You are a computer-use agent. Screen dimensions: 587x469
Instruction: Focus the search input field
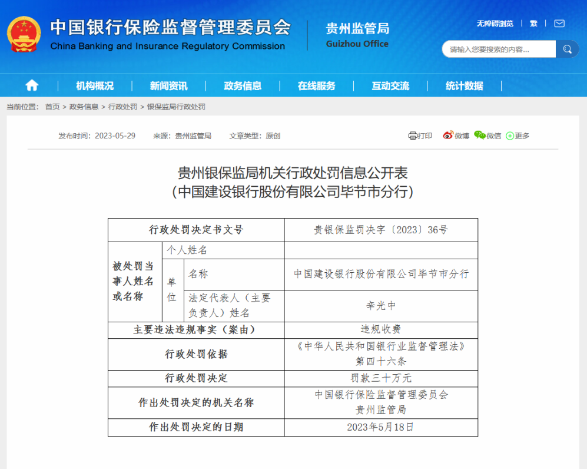(x=498, y=49)
